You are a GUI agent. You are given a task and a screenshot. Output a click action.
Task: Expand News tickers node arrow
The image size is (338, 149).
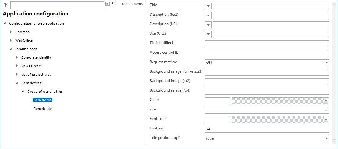(17, 66)
